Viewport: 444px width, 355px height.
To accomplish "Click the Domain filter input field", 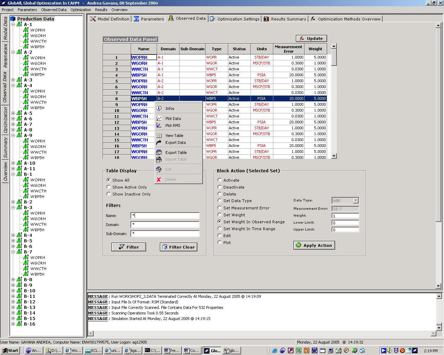I will pyautogui.click(x=165, y=225).
